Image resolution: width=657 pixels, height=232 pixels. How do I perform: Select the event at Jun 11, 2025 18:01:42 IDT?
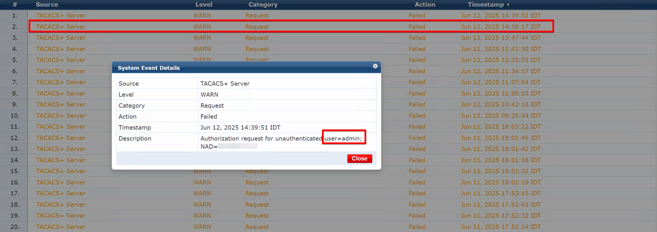coord(328,149)
